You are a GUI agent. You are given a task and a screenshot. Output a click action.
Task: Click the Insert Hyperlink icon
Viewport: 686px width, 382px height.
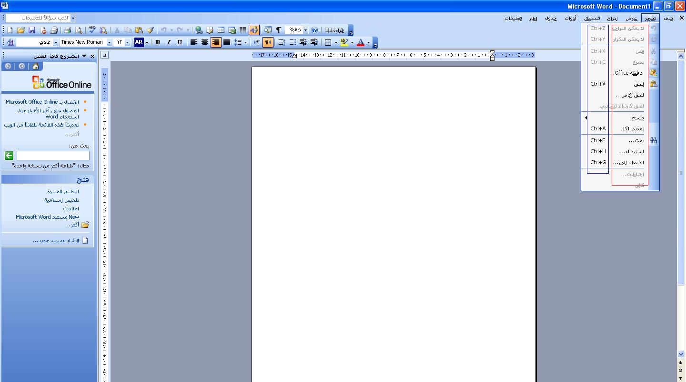(199, 30)
